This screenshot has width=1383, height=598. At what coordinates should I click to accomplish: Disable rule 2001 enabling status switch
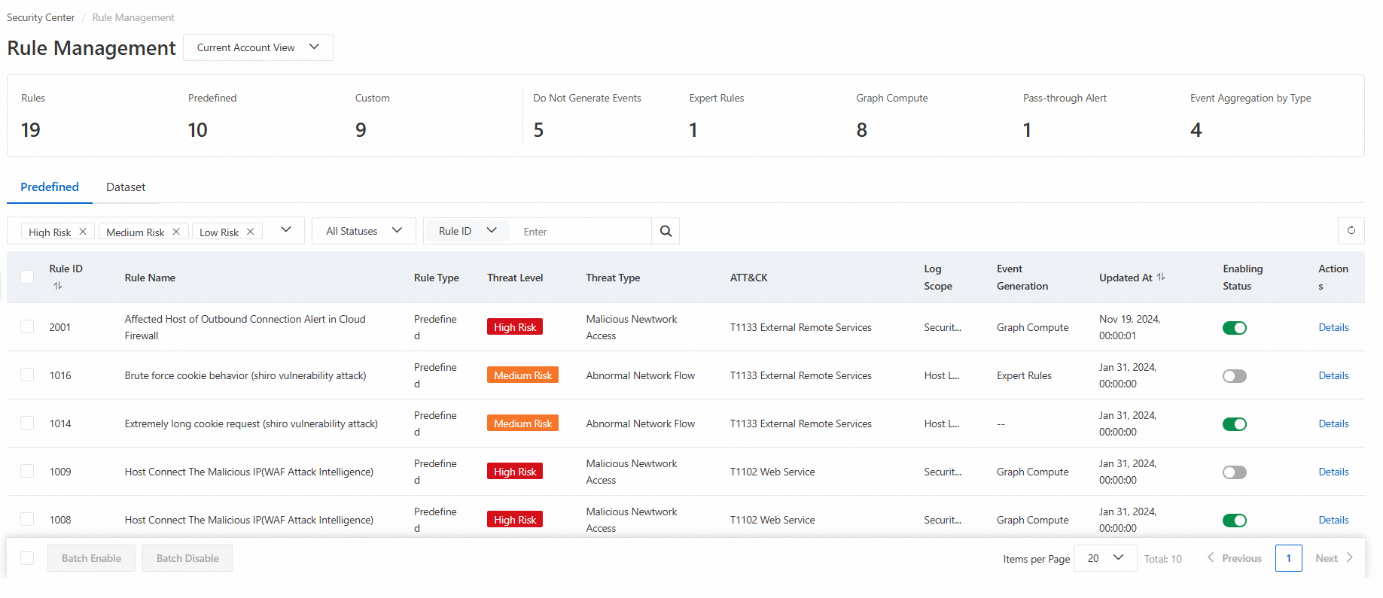tap(1234, 328)
